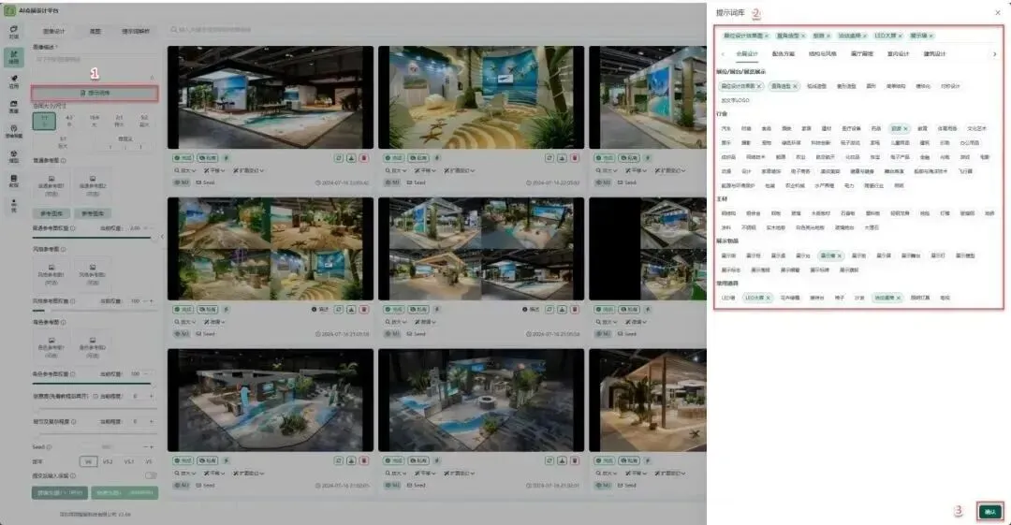
Task: Click the red delete icon under the second top-row image
Action: click(575, 158)
